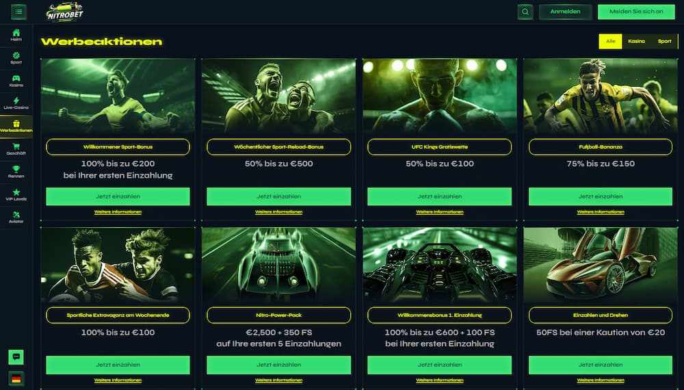Change language via German flag icon
Viewport: 684px width, 390px height.
click(16, 378)
